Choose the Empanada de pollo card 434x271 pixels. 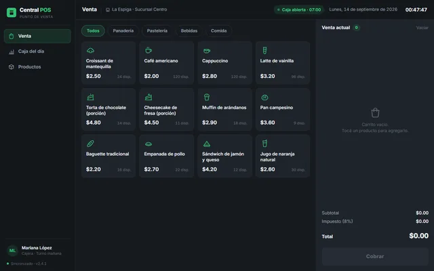167,156
